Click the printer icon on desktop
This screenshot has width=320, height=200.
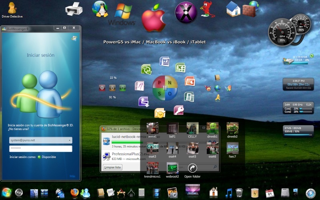pyautogui.click(x=74, y=9)
